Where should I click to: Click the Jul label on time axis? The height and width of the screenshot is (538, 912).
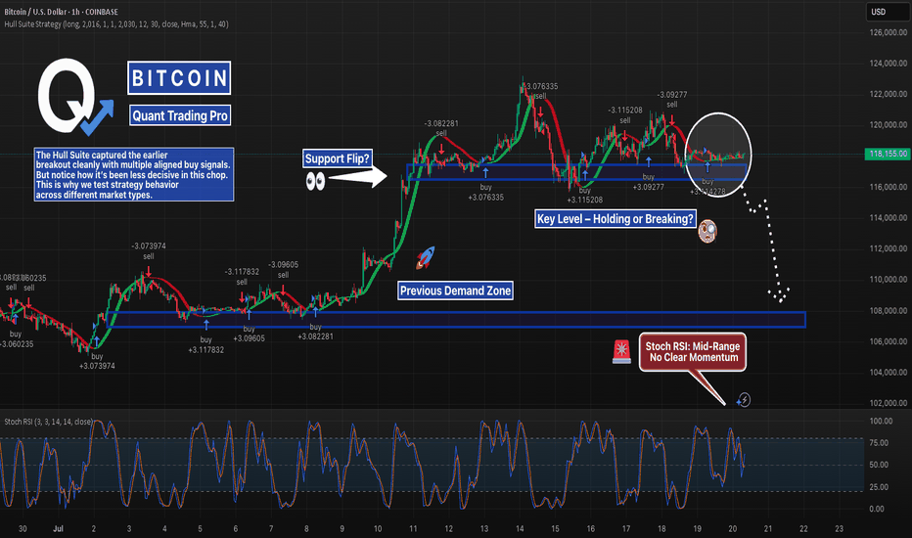[x=58, y=528]
